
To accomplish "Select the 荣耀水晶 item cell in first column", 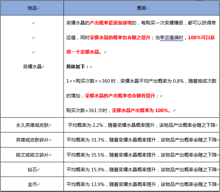I will click(x=33, y=66).
